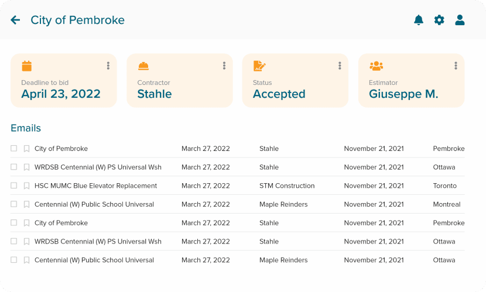Open the settings gear
Image resolution: width=486 pixels, height=292 pixels.
click(x=439, y=20)
